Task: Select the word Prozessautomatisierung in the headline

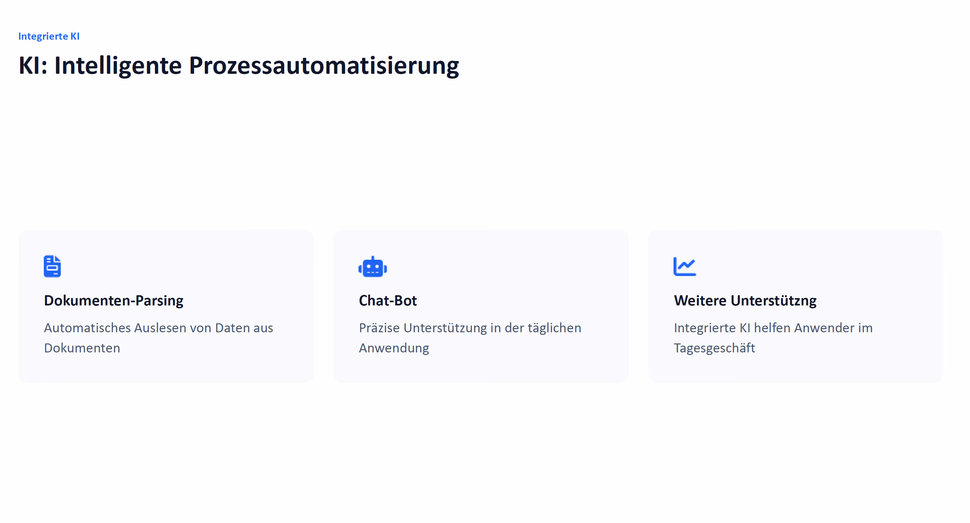Action: [324, 66]
